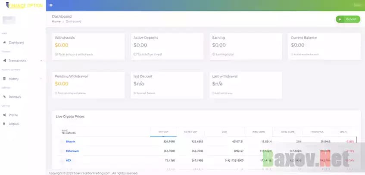Expand the Transactions submenu arrow

(x=41, y=61)
